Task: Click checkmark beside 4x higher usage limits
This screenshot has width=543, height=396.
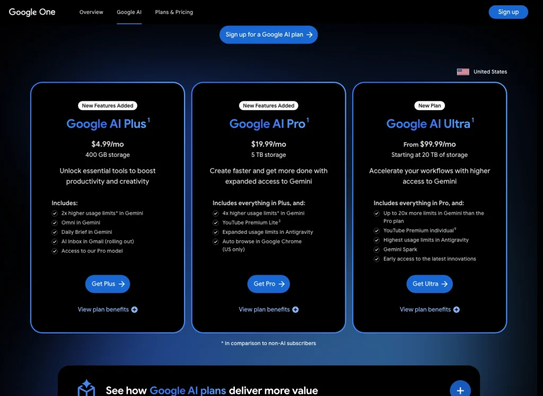Action: click(216, 213)
